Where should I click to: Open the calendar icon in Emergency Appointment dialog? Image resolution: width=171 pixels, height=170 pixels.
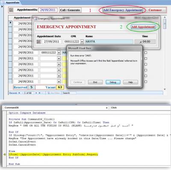pos(39,42)
